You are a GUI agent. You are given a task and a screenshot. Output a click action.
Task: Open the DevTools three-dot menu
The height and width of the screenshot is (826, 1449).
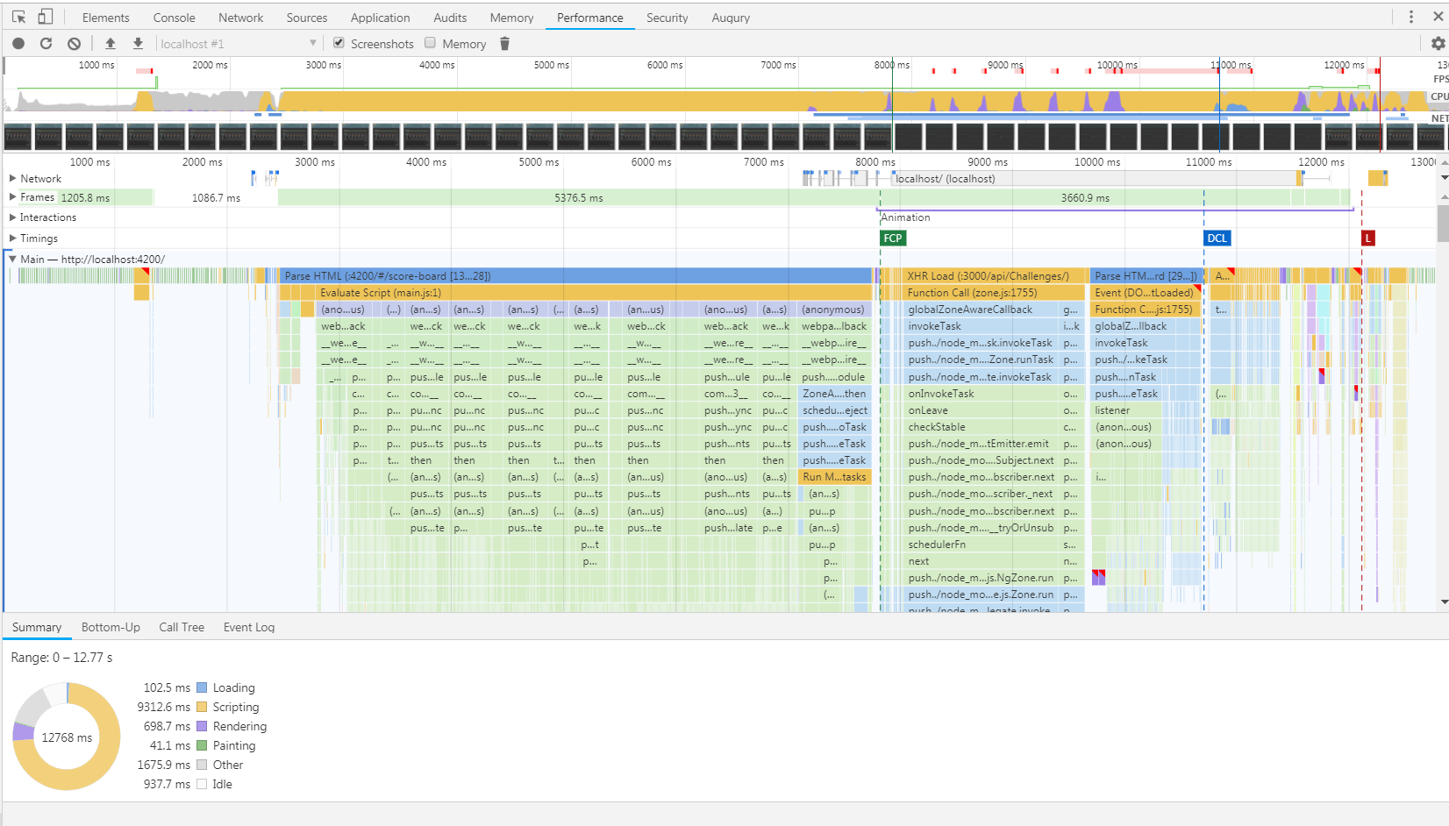[1410, 18]
